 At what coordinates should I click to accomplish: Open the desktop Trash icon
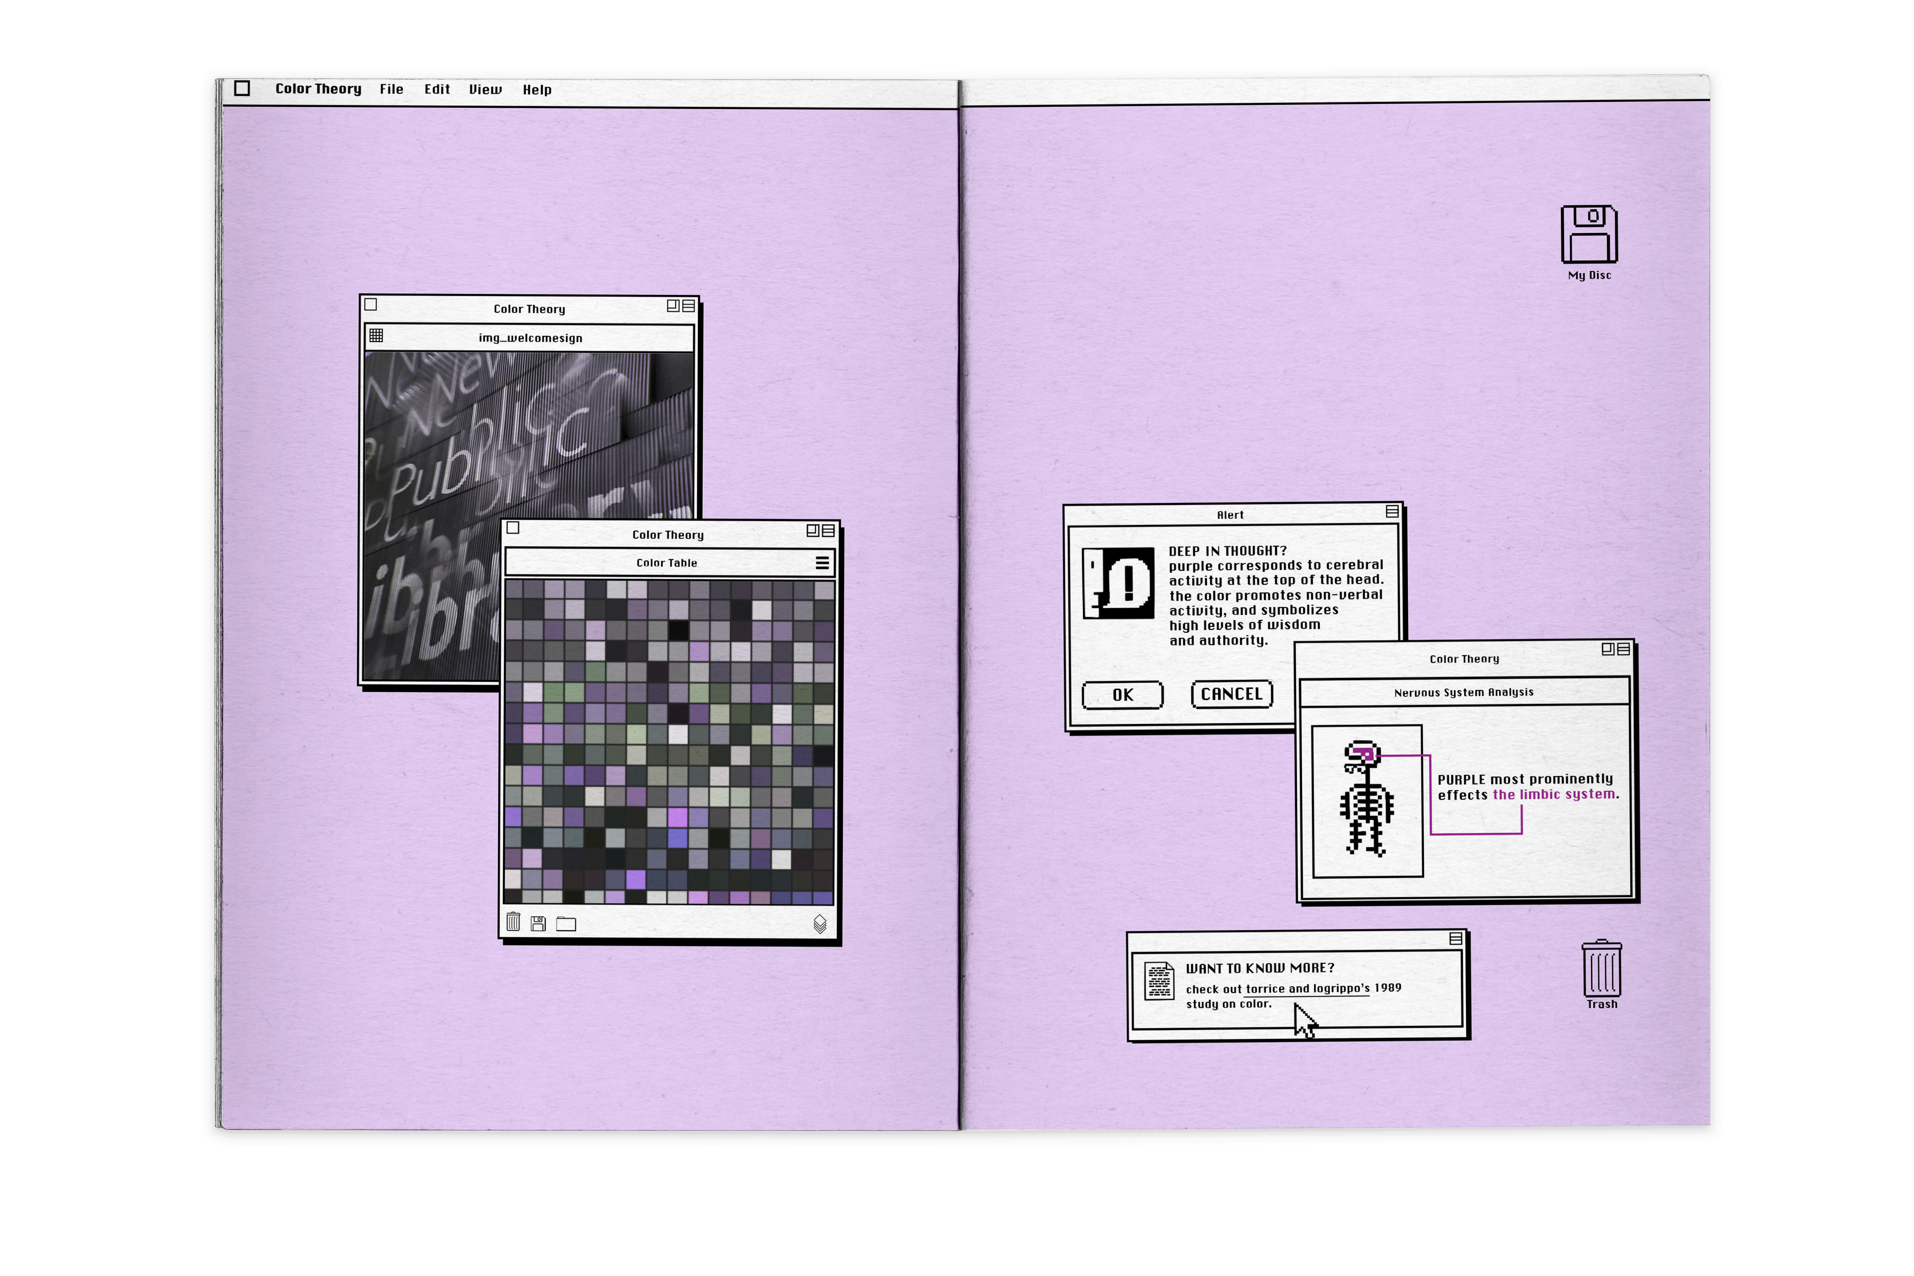pyautogui.click(x=1601, y=968)
